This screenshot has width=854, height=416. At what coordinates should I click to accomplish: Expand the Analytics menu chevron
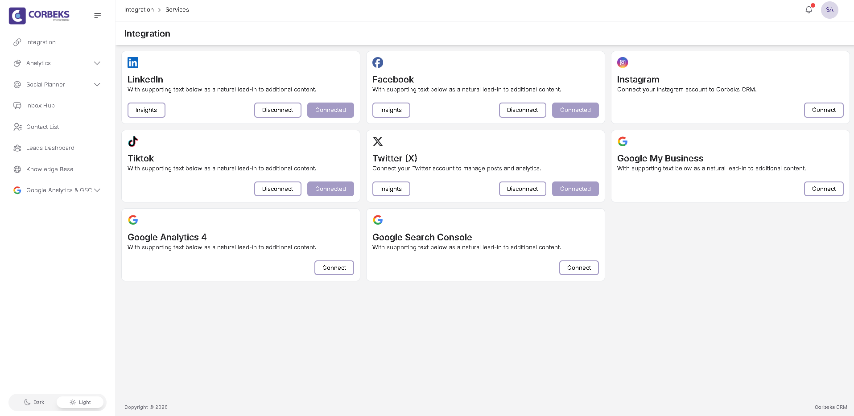[x=97, y=63]
